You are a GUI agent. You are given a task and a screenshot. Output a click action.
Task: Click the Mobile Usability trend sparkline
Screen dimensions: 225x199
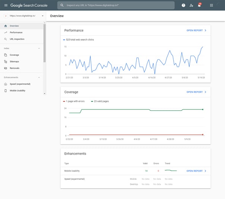[171, 171]
